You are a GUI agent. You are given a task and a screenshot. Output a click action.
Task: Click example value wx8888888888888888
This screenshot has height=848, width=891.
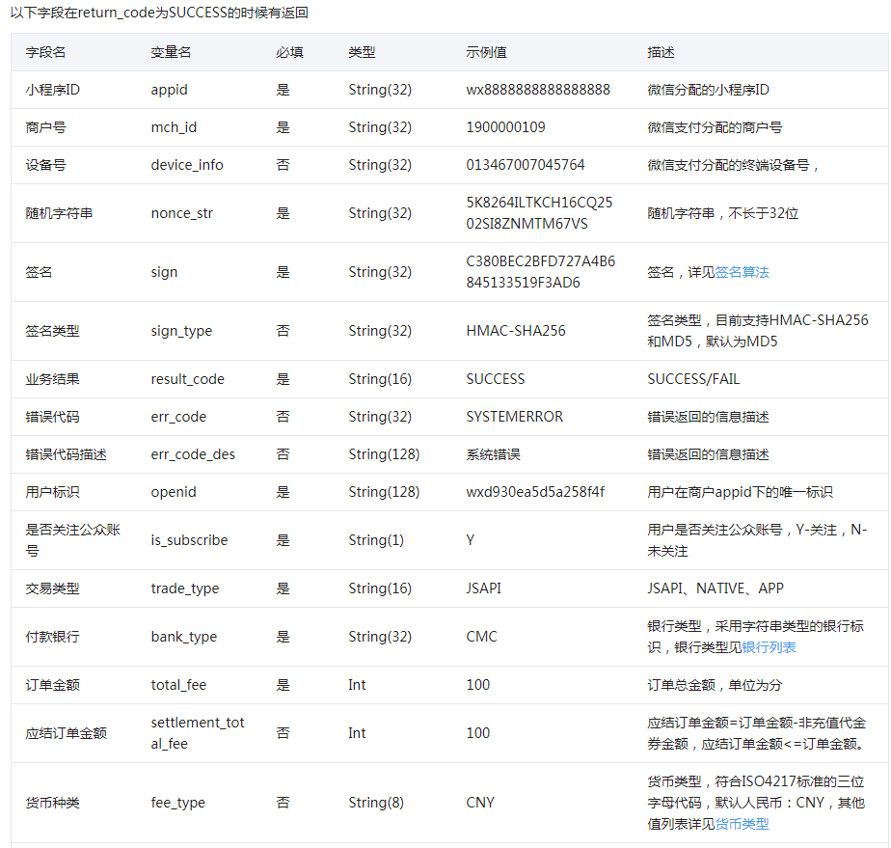pyautogui.click(x=538, y=90)
